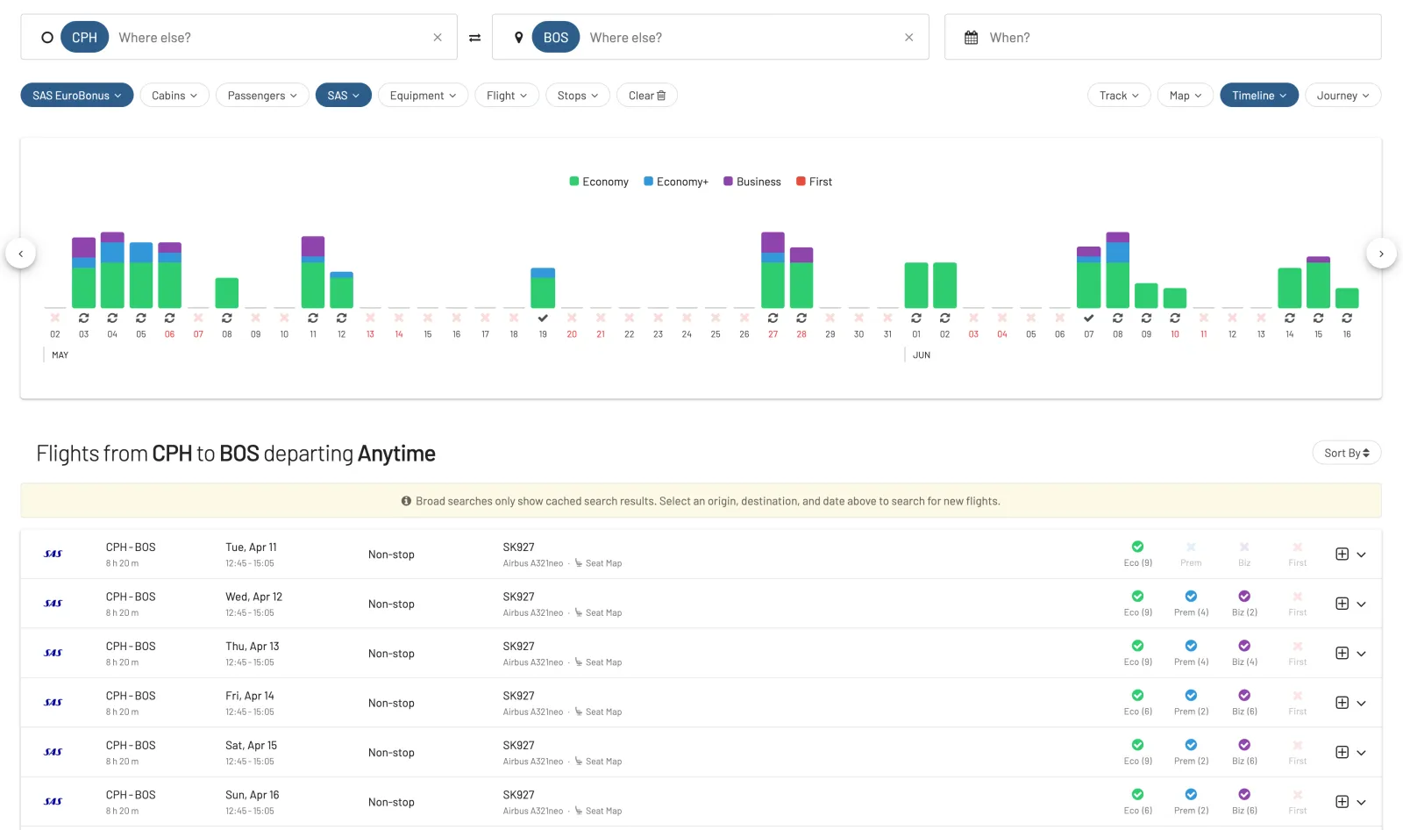
Task: Add Thu, Apr 13 flight to journey
Action: (1342, 653)
